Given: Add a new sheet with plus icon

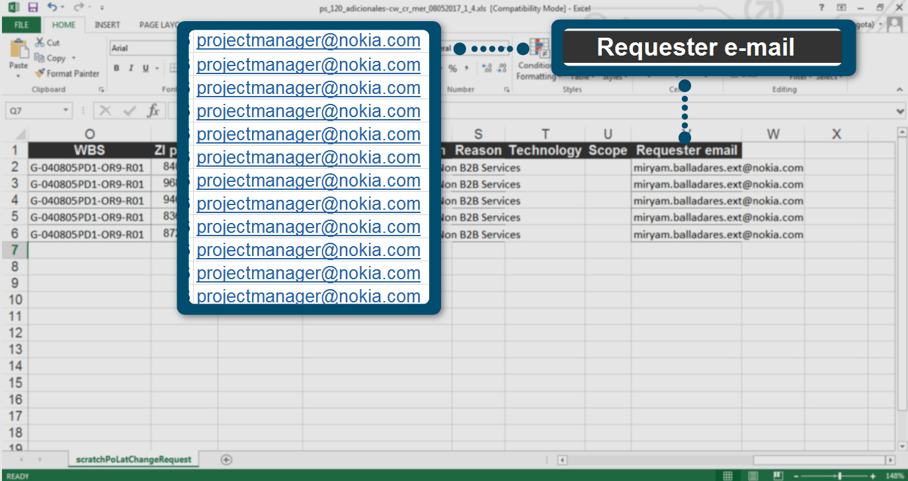Looking at the screenshot, I should click(x=226, y=459).
